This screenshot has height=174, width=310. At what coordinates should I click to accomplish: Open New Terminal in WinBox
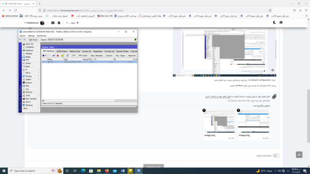(x=31, y=99)
